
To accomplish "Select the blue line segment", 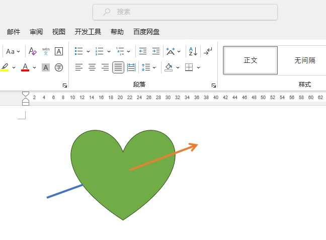I will point(65,191).
